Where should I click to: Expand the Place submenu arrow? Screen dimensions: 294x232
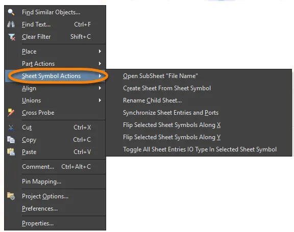pyautogui.click(x=100, y=51)
